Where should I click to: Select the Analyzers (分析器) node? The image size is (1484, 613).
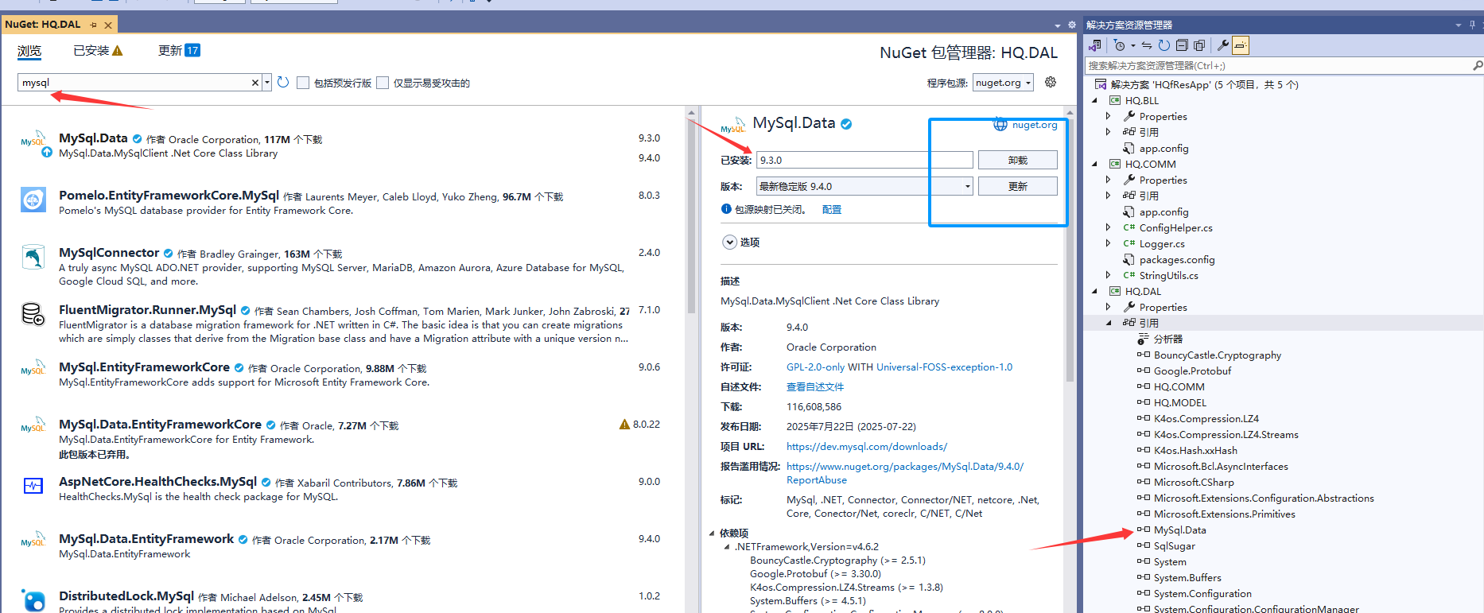point(1168,339)
